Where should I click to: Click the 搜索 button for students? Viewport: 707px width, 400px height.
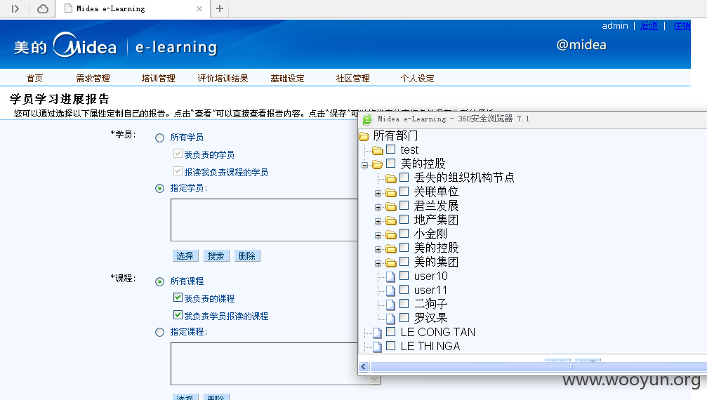pyautogui.click(x=216, y=256)
